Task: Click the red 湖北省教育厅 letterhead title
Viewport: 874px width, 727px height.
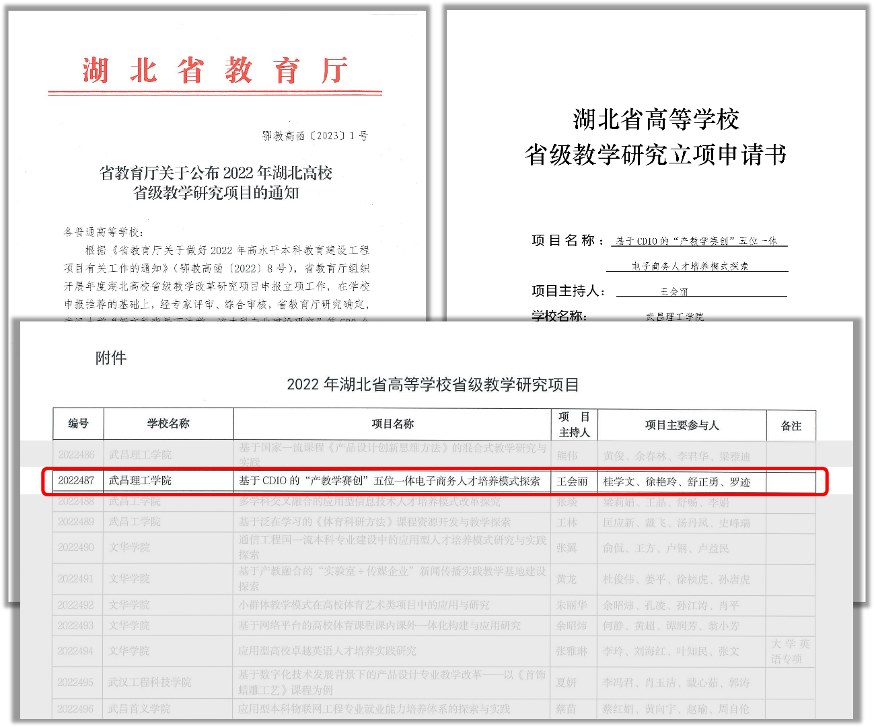Action: coord(215,71)
